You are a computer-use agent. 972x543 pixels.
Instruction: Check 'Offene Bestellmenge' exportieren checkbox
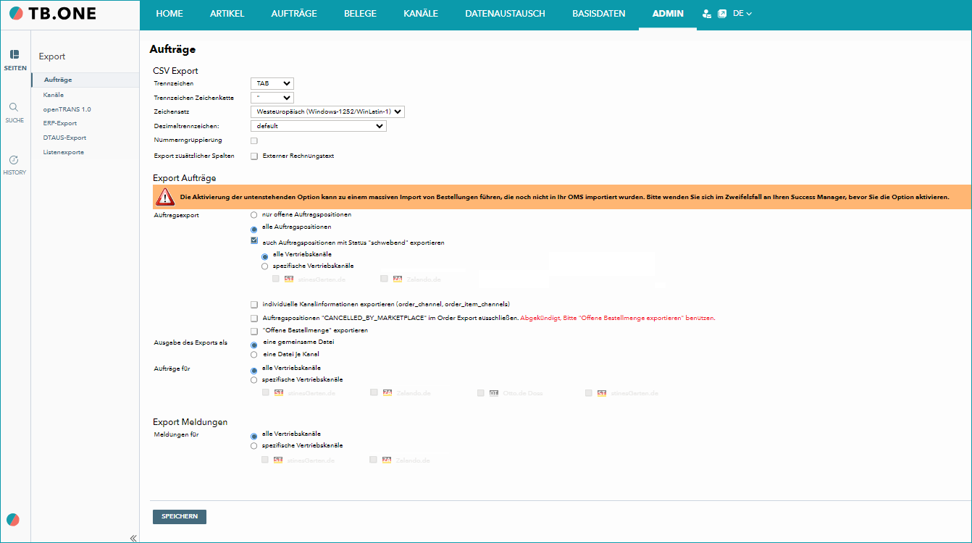[x=254, y=331]
